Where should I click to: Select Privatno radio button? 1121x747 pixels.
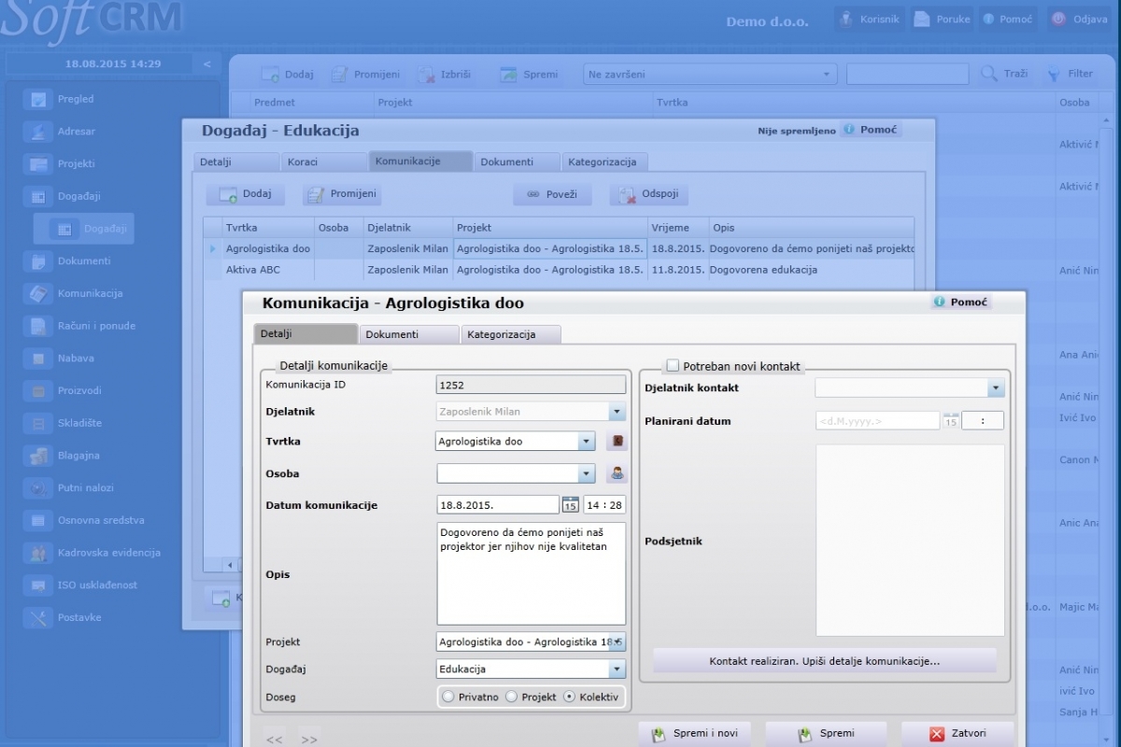[x=448, y=697]
